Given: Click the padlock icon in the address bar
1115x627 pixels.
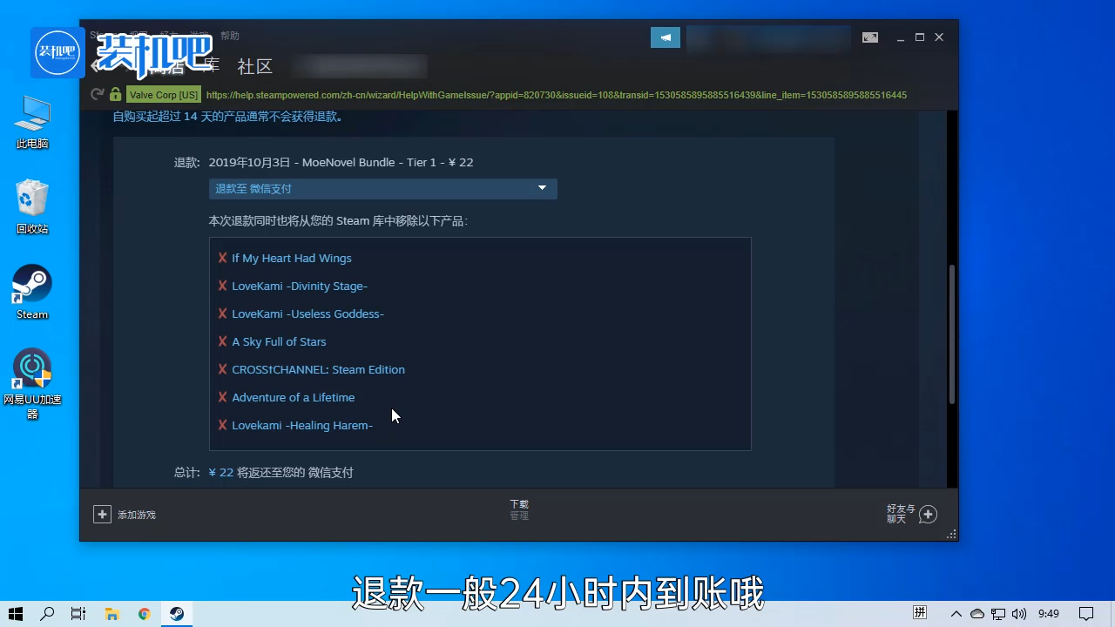Looking at the screenshot, I should tap(116, 94).
